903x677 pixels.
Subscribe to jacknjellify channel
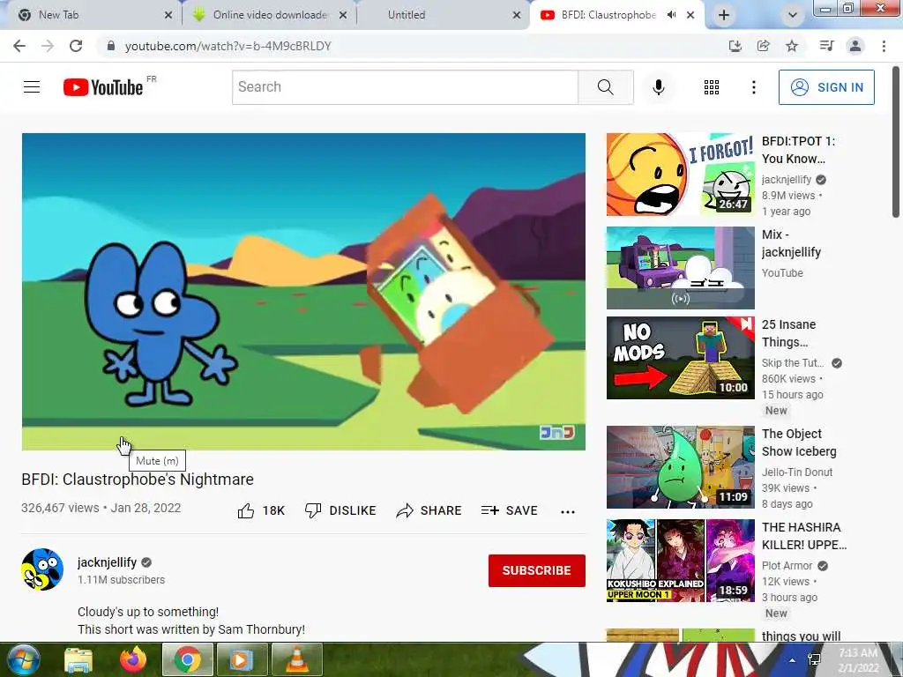[537, 570]
